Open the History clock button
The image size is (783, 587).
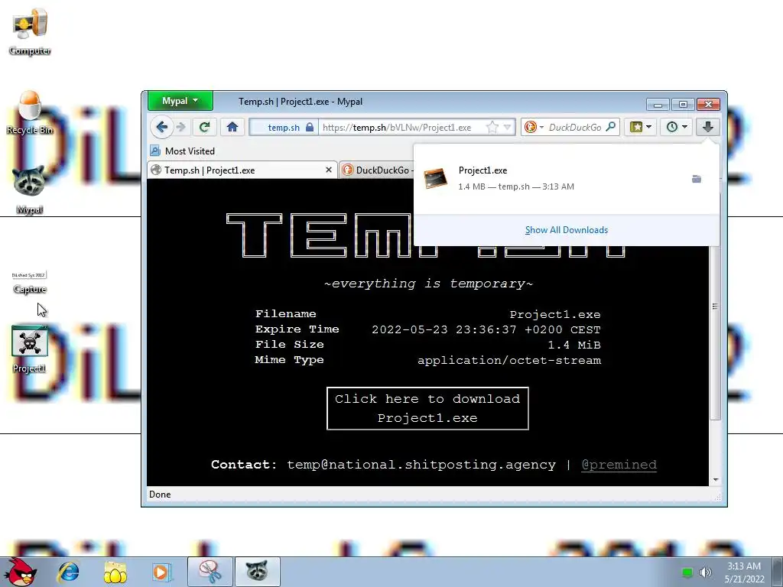[672, 127]
